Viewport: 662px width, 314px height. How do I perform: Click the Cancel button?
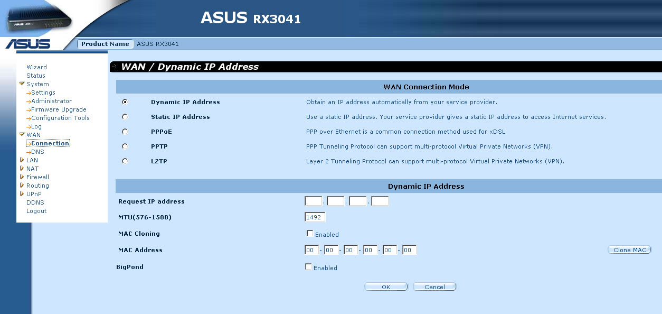(434, 286)
